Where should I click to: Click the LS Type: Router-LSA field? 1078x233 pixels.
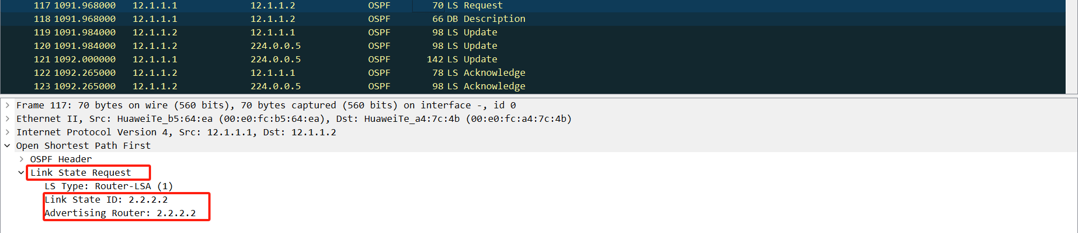pyautogui.click(x=108, y=186)
